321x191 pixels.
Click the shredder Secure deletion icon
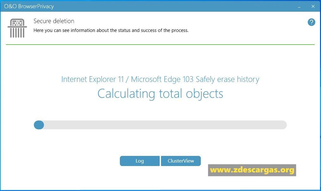coord(17,28)
